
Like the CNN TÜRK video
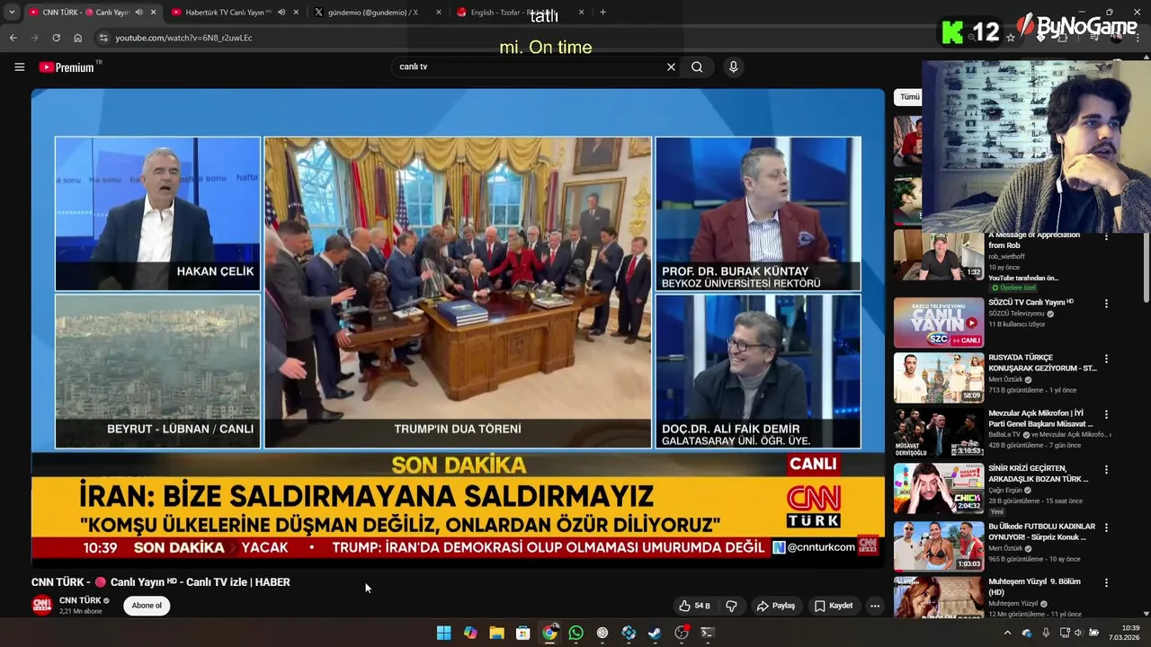tap(694, 606)
